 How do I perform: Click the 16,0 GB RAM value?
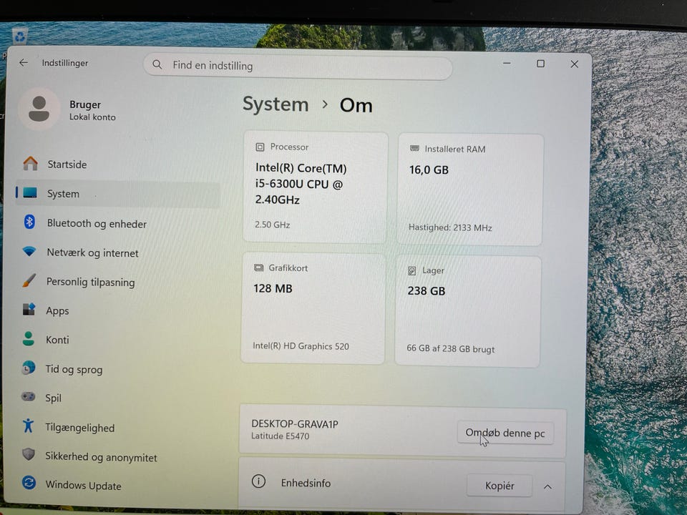point(429,170)
